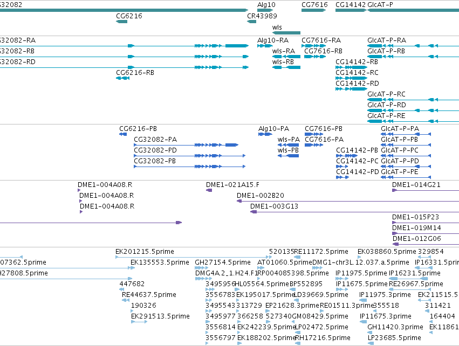Click the GH27154.5prime EST label
Image resolution: width=459 pixels, height=346 pixels.
(x=223, y=262)
